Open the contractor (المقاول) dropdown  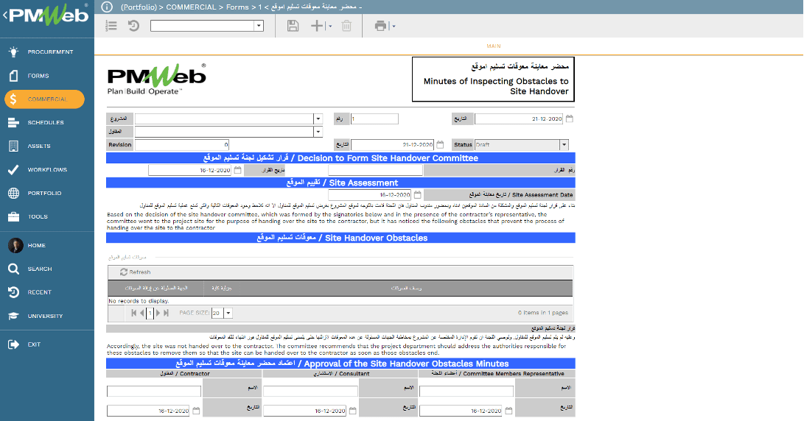tap(318, 132)
